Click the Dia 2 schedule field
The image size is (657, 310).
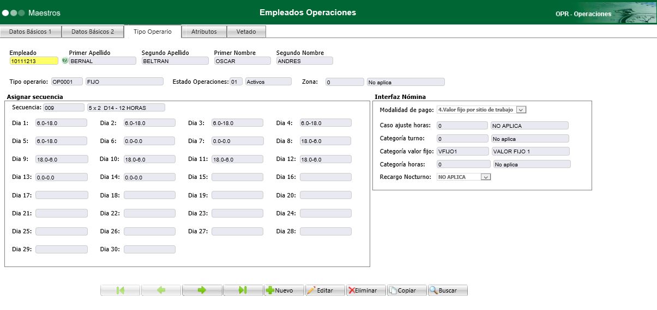pos(149,123)
